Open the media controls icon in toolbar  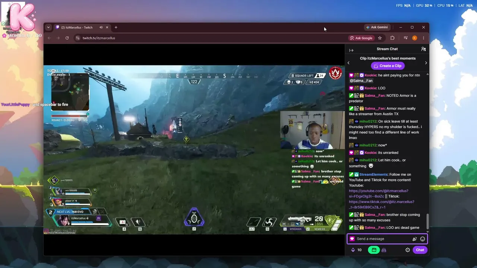[x=405, y=38]
